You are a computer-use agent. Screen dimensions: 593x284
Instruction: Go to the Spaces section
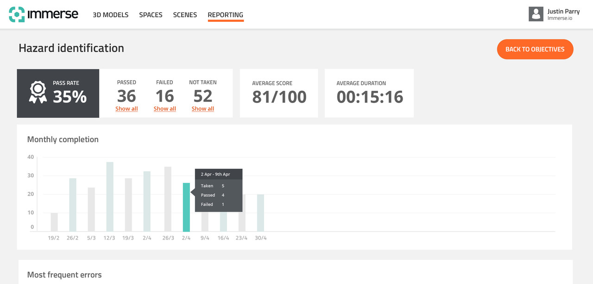pos(151,15)
